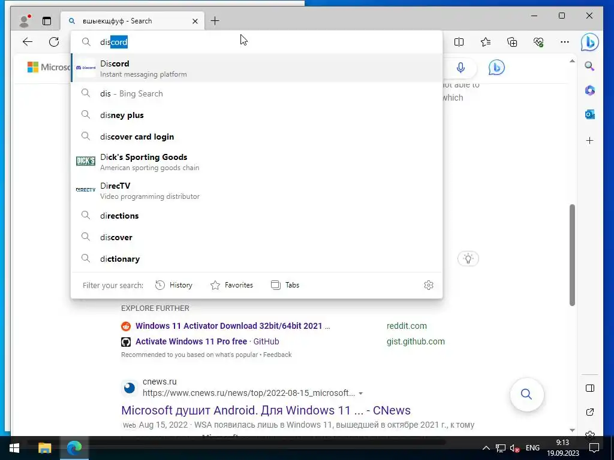
Task: Open the notification center icon
Action: (594, 448)
